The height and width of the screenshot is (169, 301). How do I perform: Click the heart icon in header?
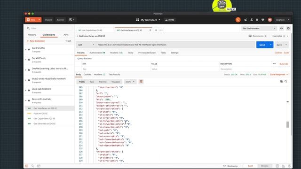263,20
